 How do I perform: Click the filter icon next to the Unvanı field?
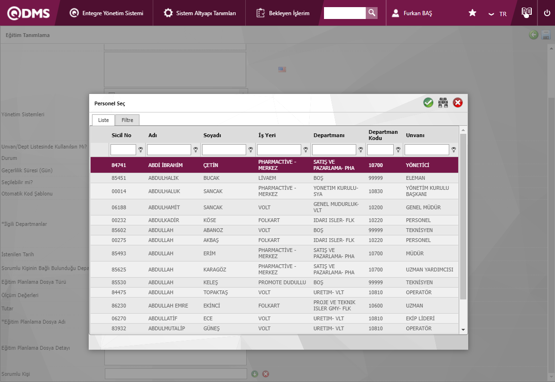pos(453,150)
